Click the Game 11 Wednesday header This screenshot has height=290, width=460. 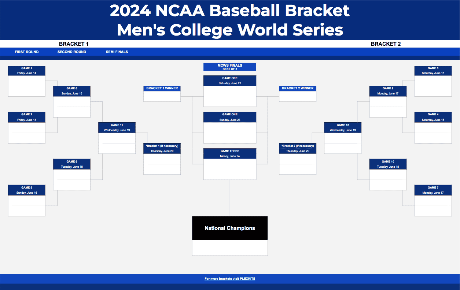pos(117,127)
